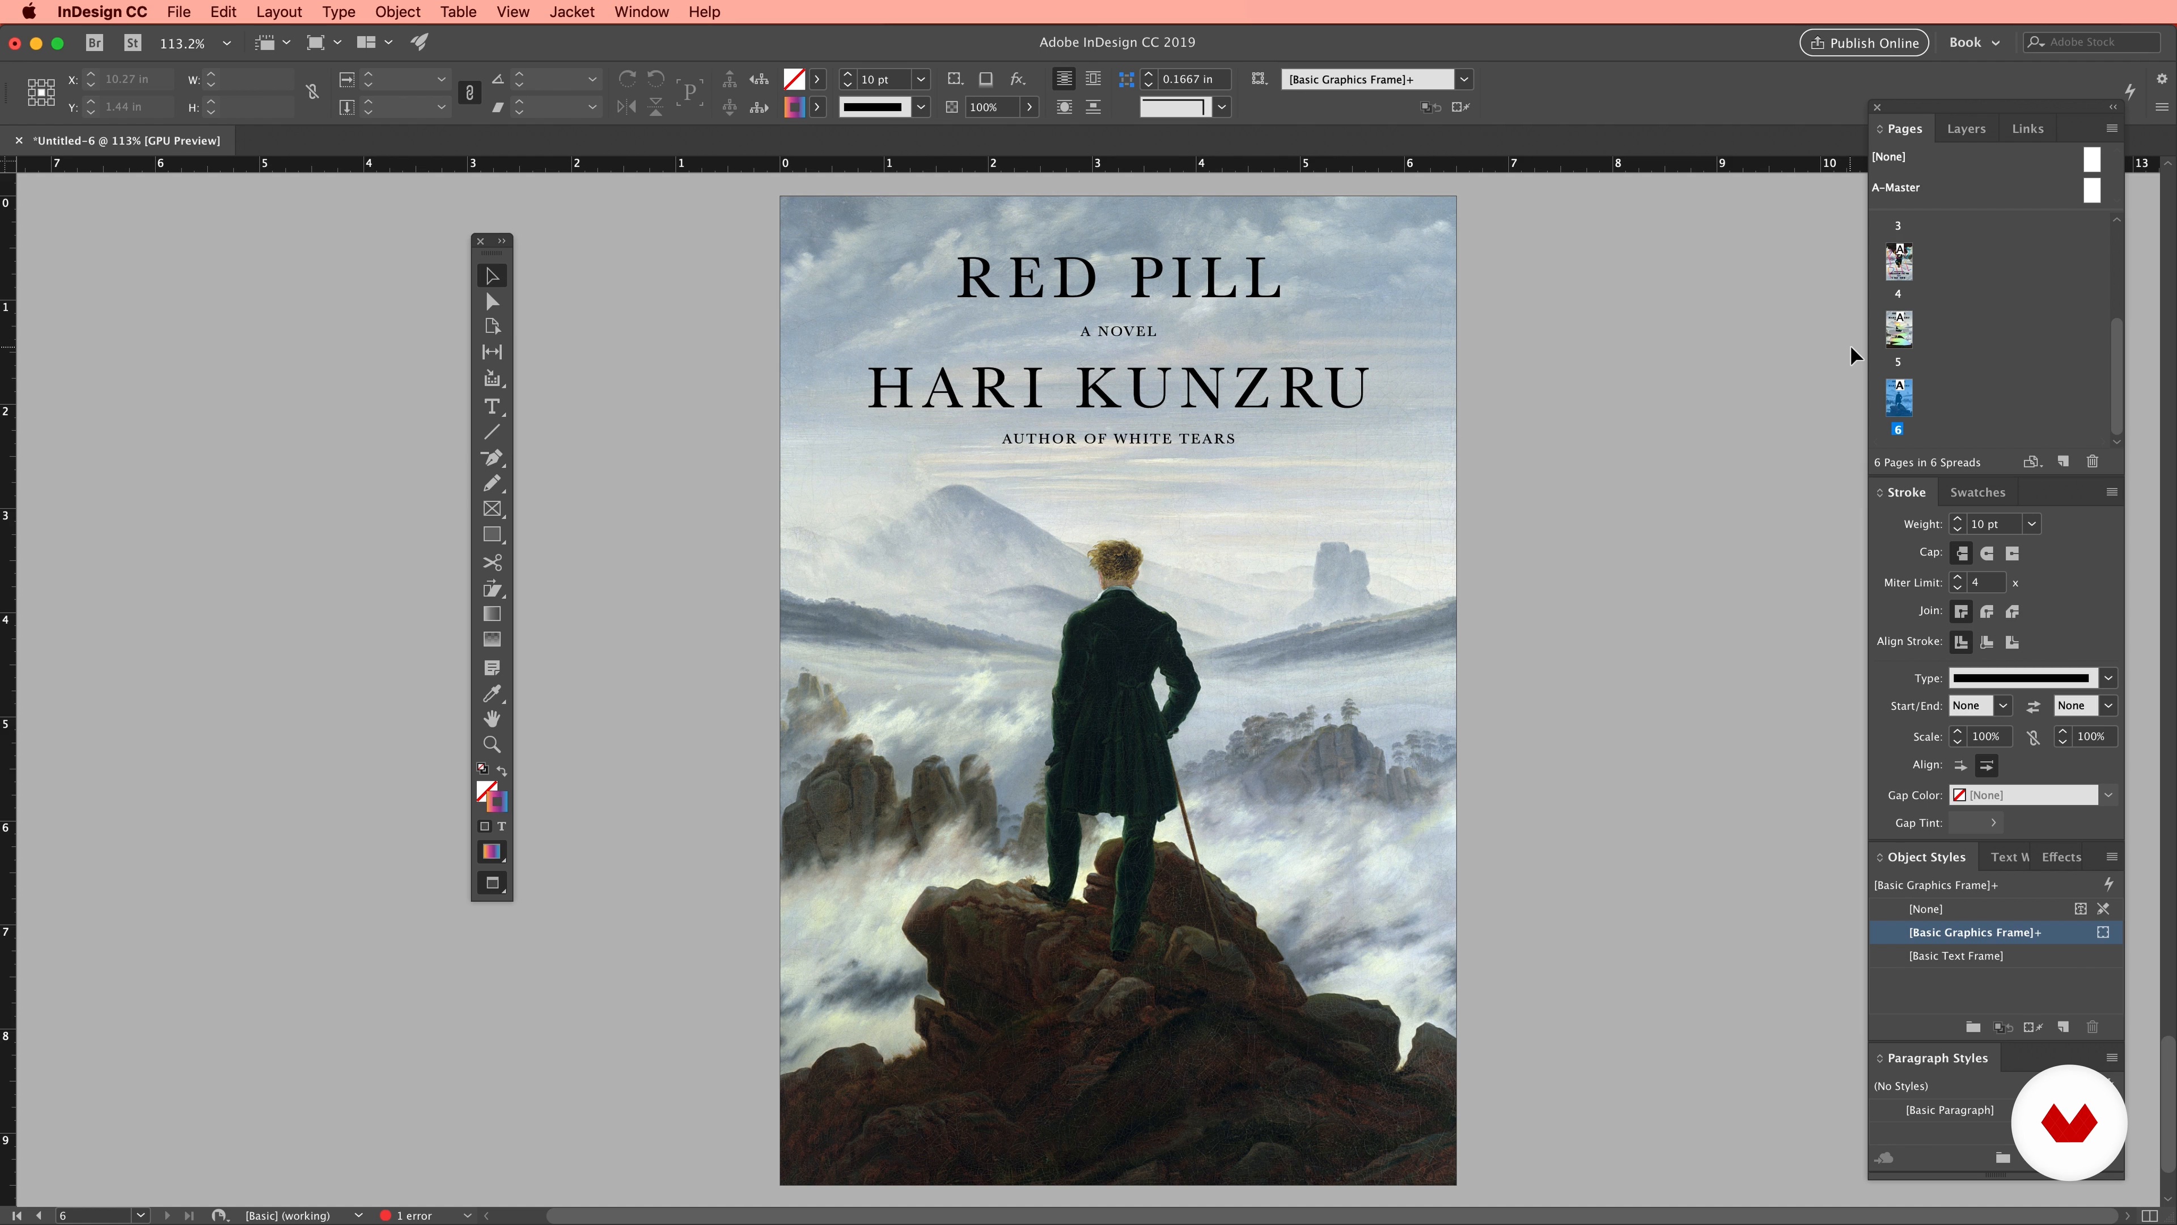The height and width of the screenshot is (1225, 2177).
Task: Switch to the Layers tab
Action: pyautogui.click(x=1966, y=129)
